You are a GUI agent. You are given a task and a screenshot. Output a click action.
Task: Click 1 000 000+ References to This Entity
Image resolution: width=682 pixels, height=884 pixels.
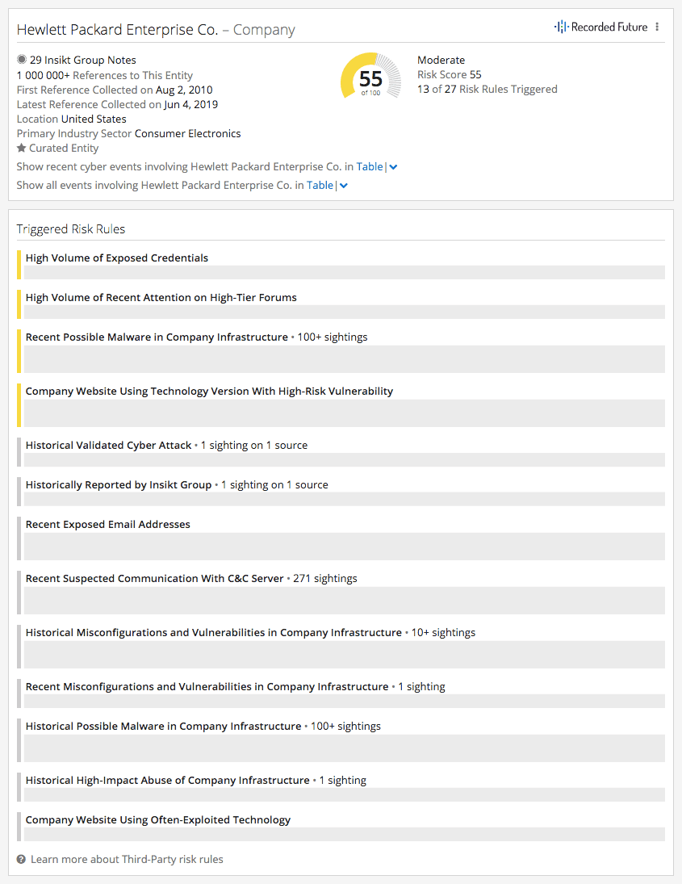(105, 75)
